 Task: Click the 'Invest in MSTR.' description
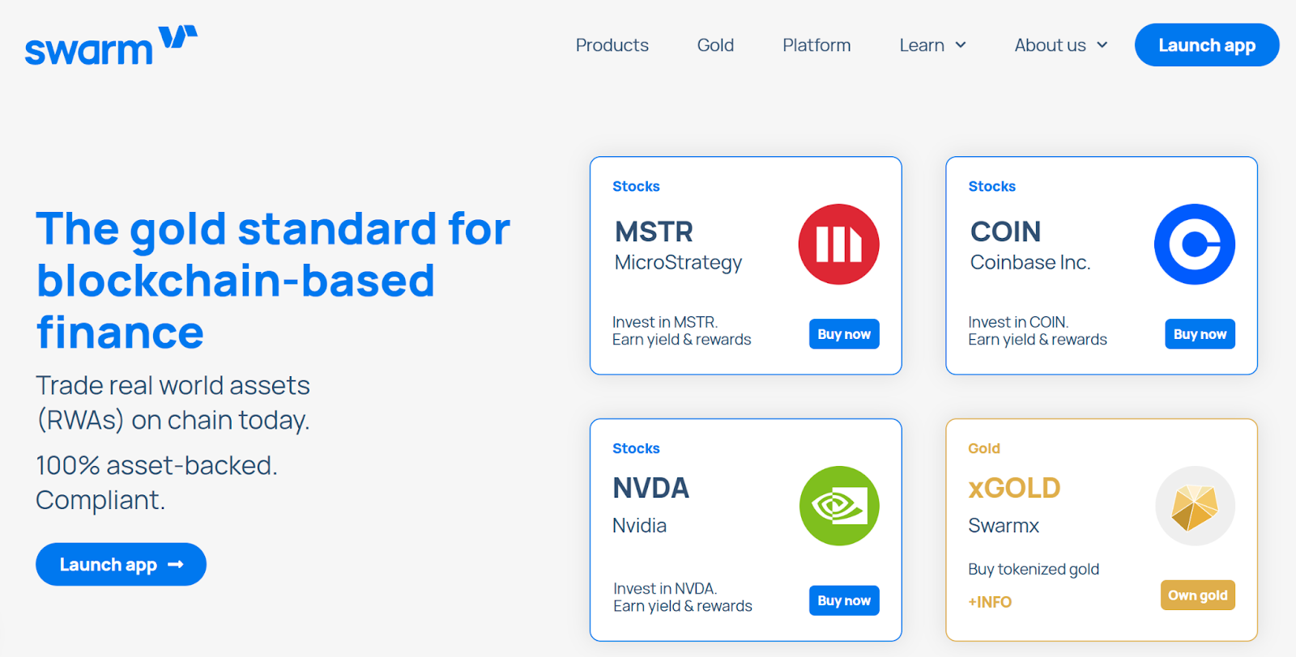(665, 322)
